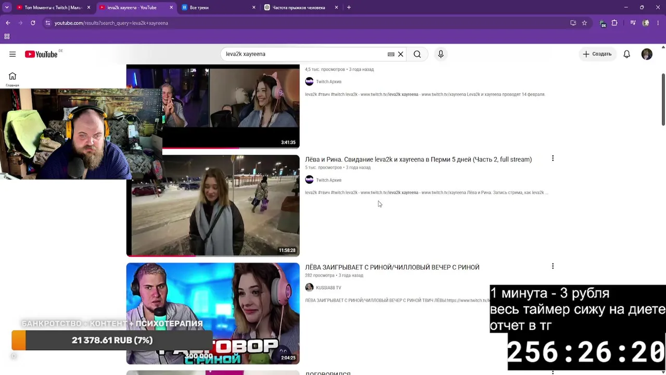View site information icon in address bar
The height and width of the screenshot is (375, 666).
[48, 23]
